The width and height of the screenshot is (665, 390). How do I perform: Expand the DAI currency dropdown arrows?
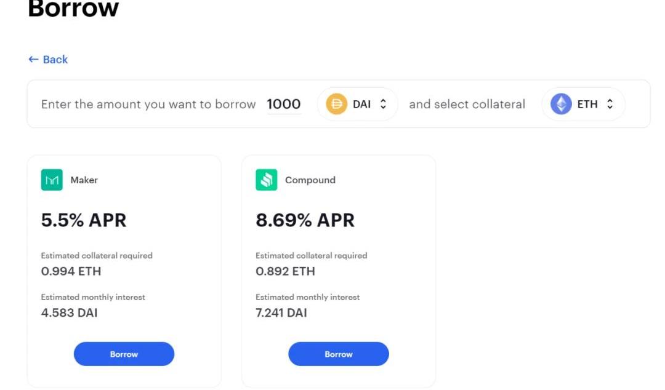coord(383,104)
